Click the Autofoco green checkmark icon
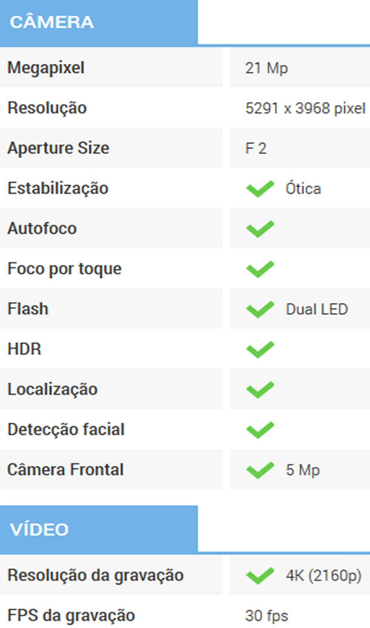Viewport: 370px width, 628px height. point(260,229)
